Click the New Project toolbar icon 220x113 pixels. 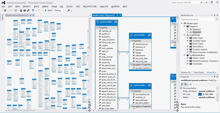[x=16, y=10]
